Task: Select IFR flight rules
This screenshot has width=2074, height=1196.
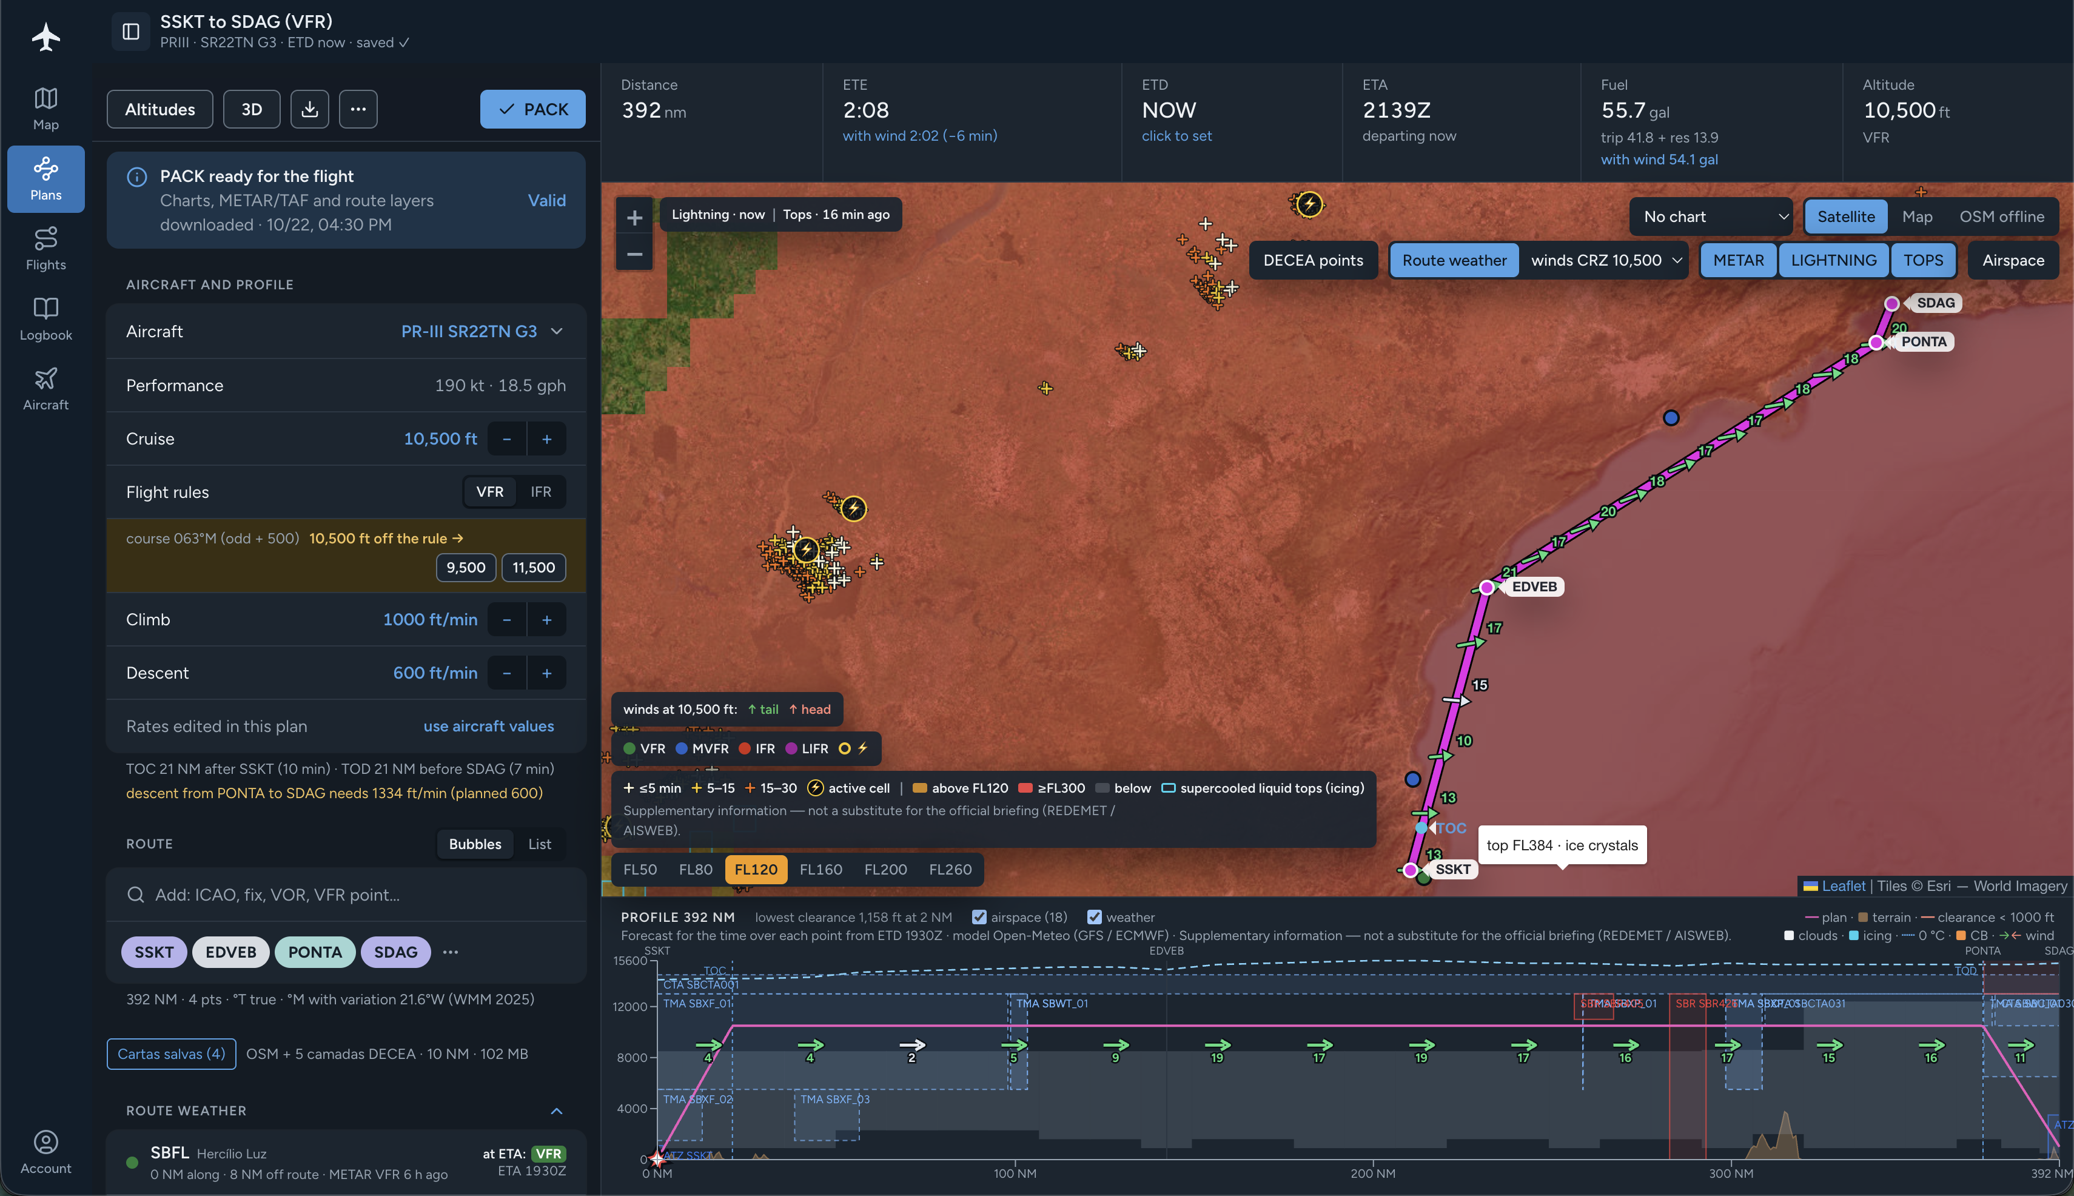Action: click(540, 492)
